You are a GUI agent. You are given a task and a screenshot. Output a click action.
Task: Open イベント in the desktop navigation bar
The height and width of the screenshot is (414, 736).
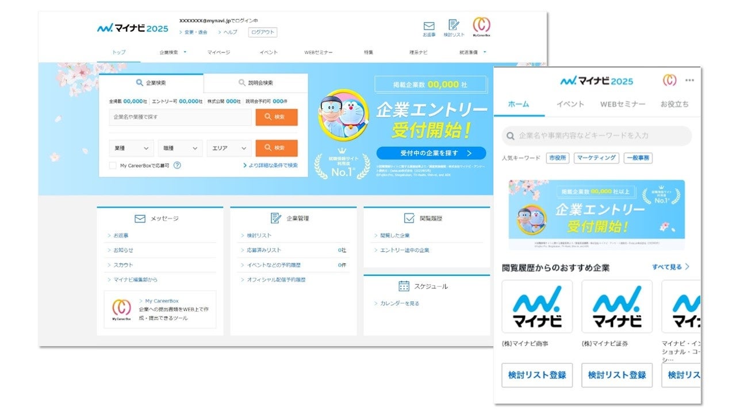(269, 52)
